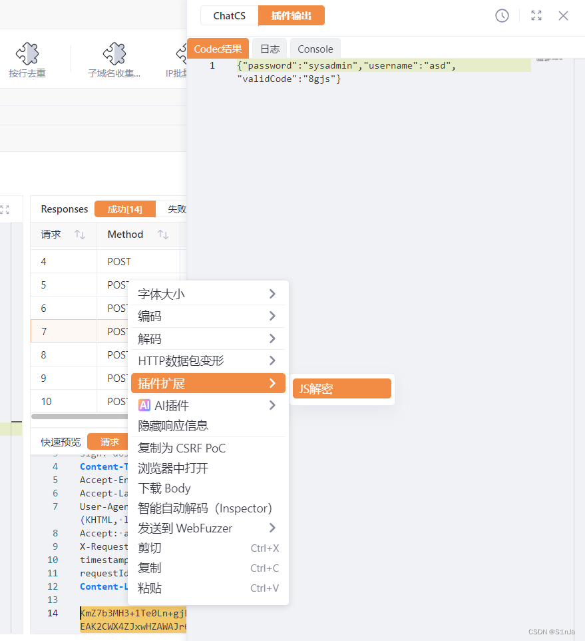Expand the HTTP数据包变形 submenu
The width and height of the screenshot is (585, 641).
point(208,360)
